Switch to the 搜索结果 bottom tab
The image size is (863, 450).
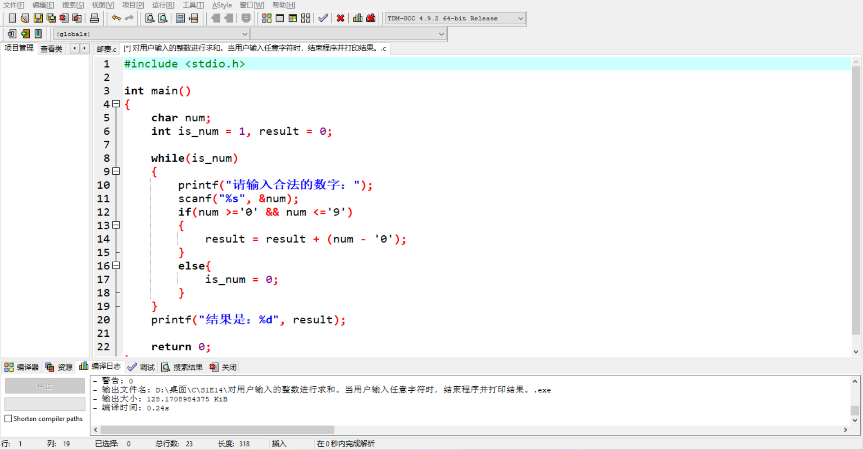[182, 367]
